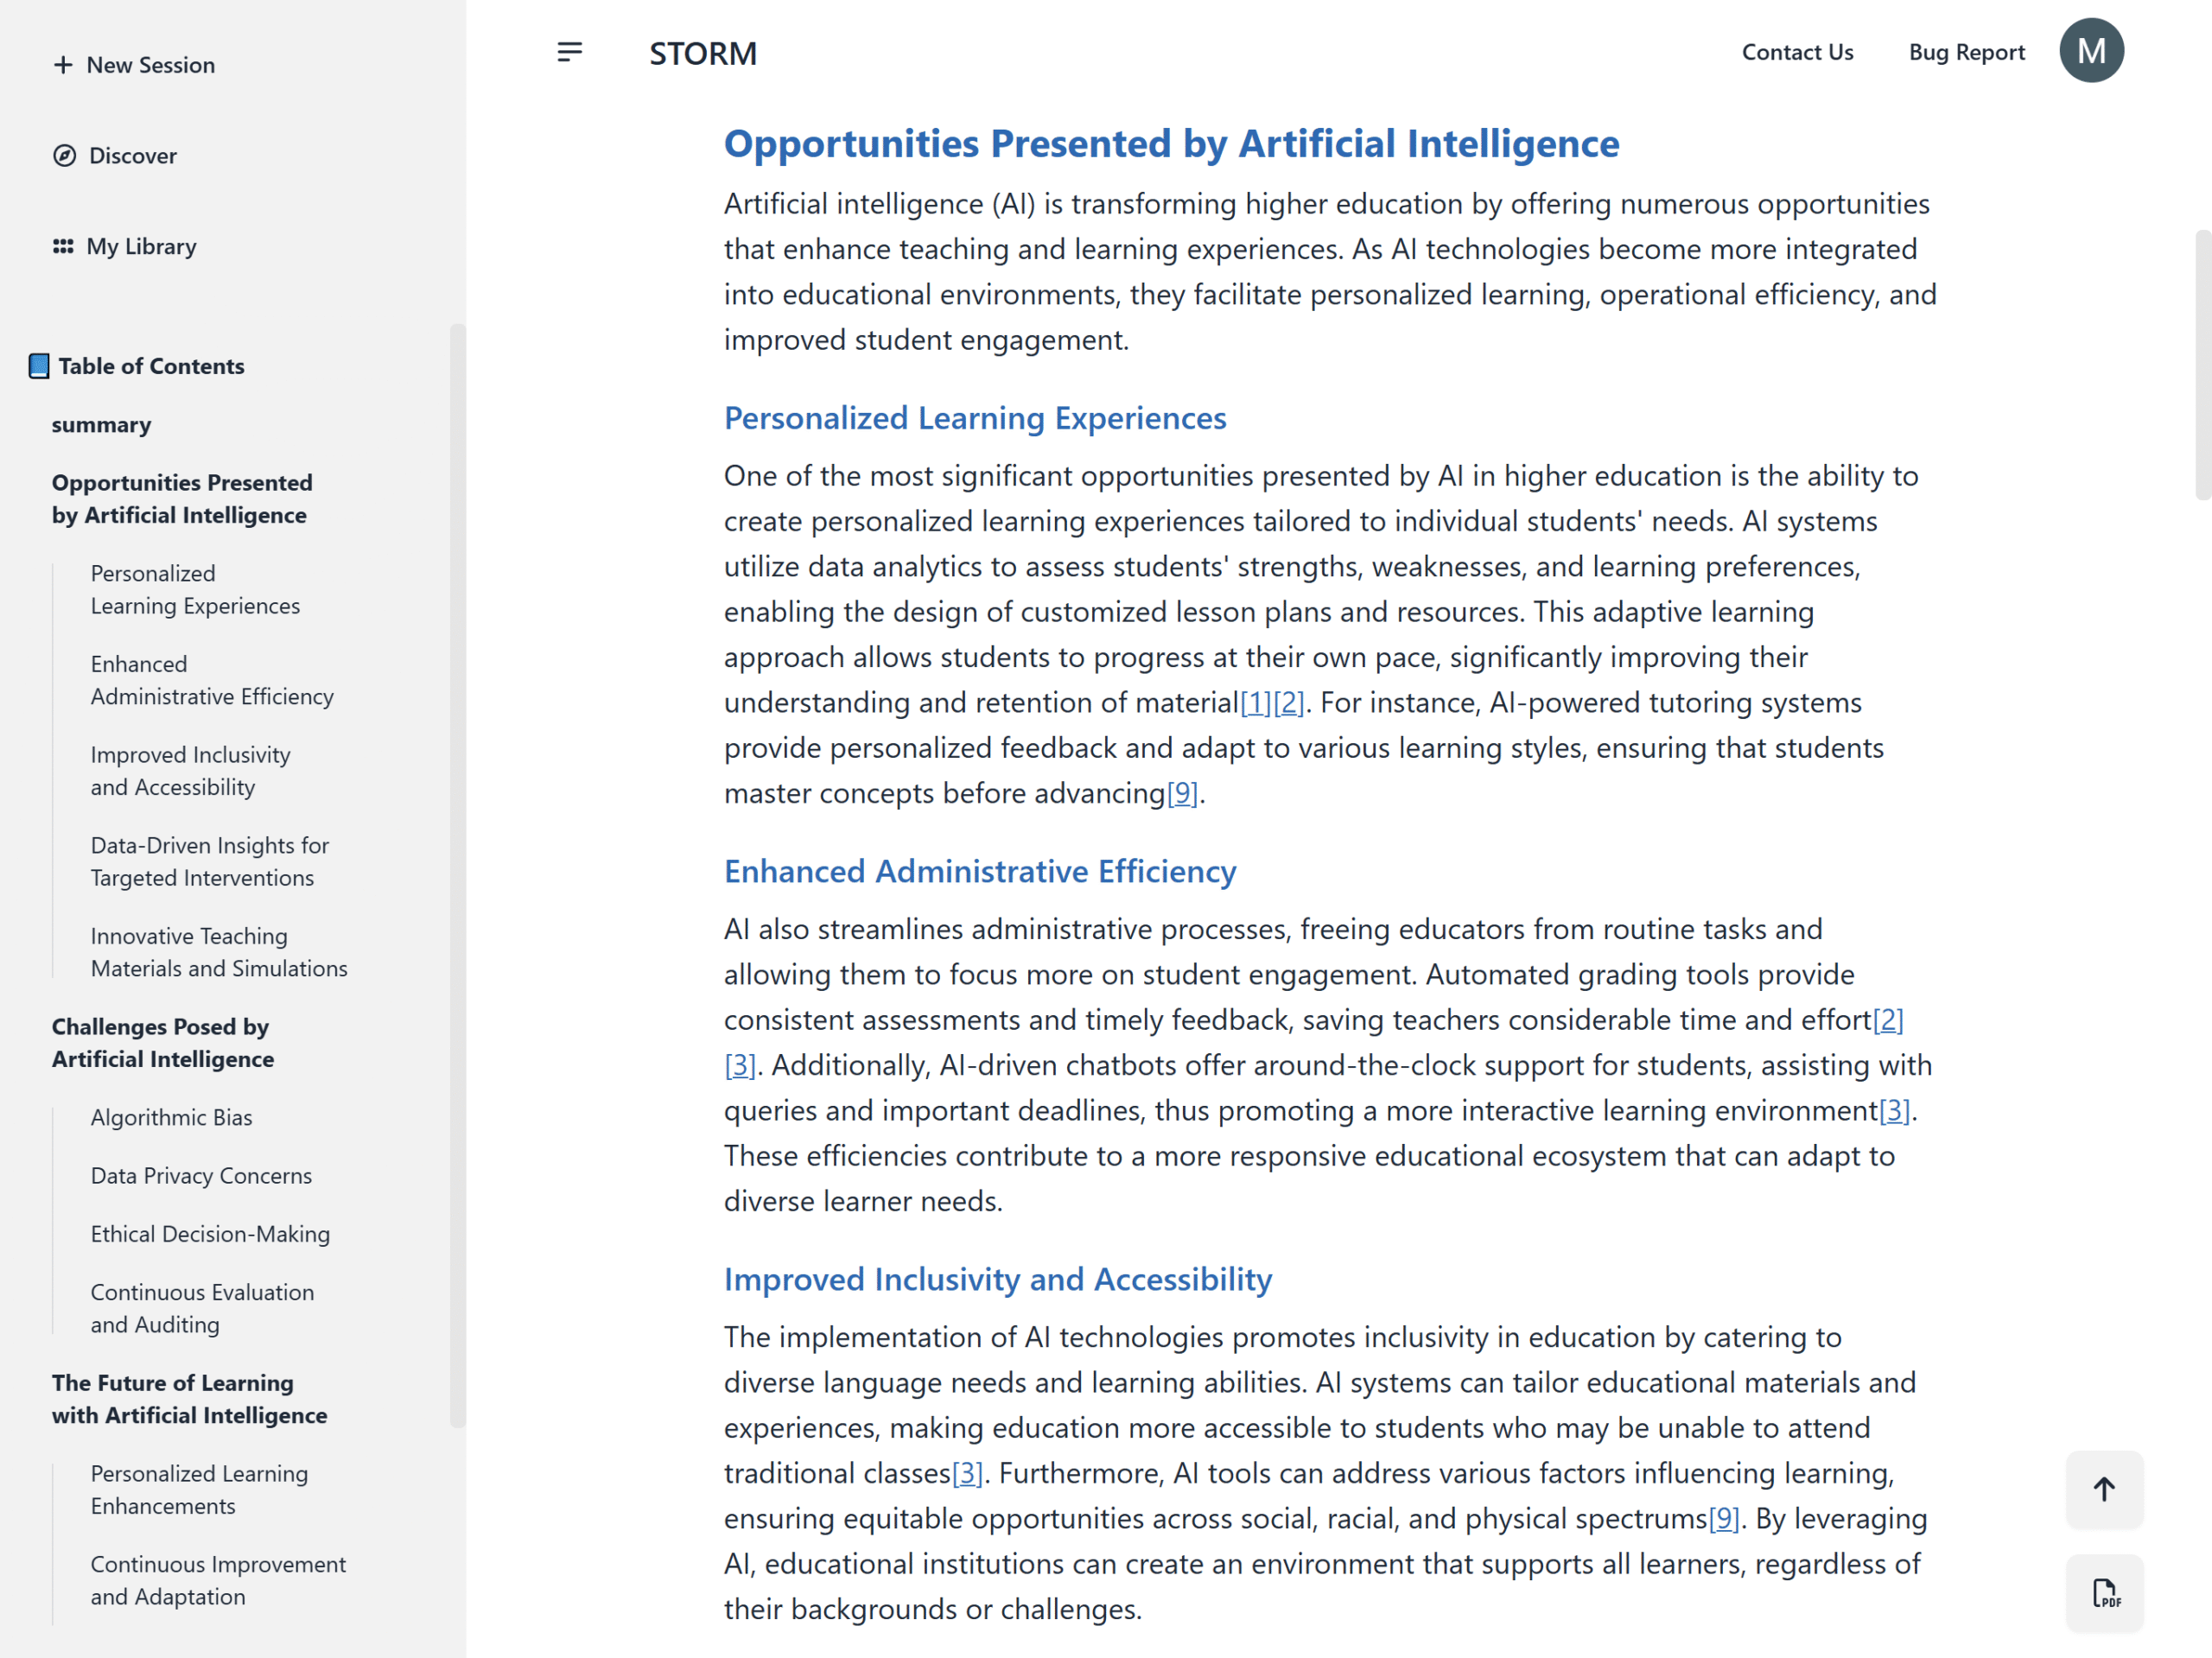This screenshot has width=2212, height=1658.
Task: Open citation [9] after 'before advancing'
Action: point(1182,793)
